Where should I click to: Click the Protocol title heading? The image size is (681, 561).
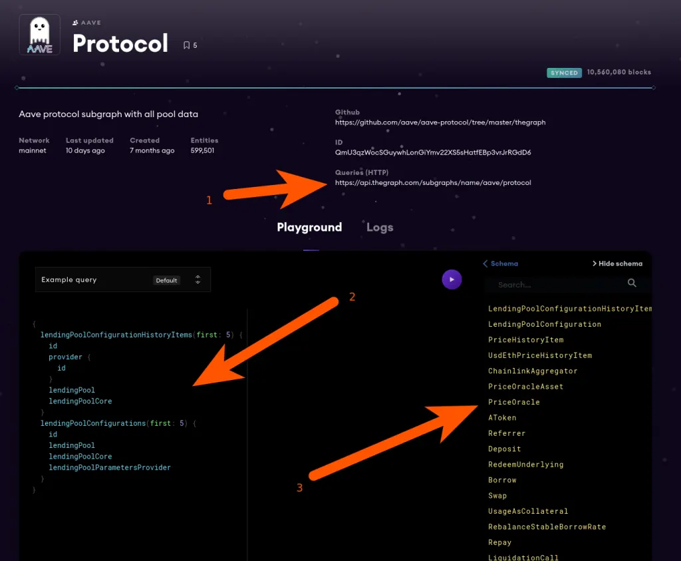[120, 43]
